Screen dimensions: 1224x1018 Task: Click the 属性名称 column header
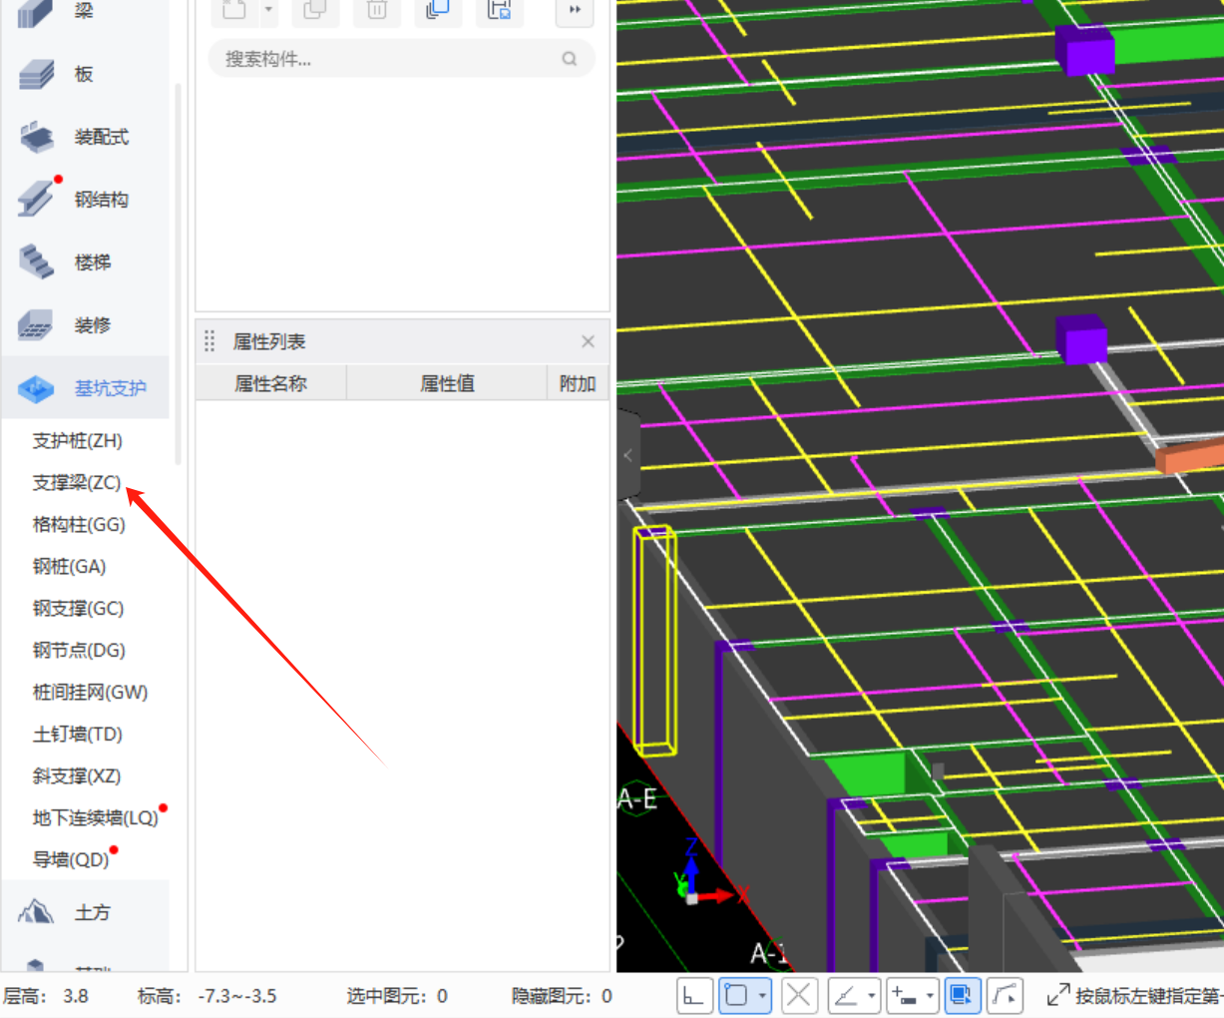(270, 383)
